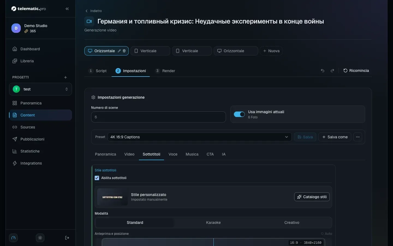Click the Numero di scene input field
393x246 pixels.
click(159, 117)
